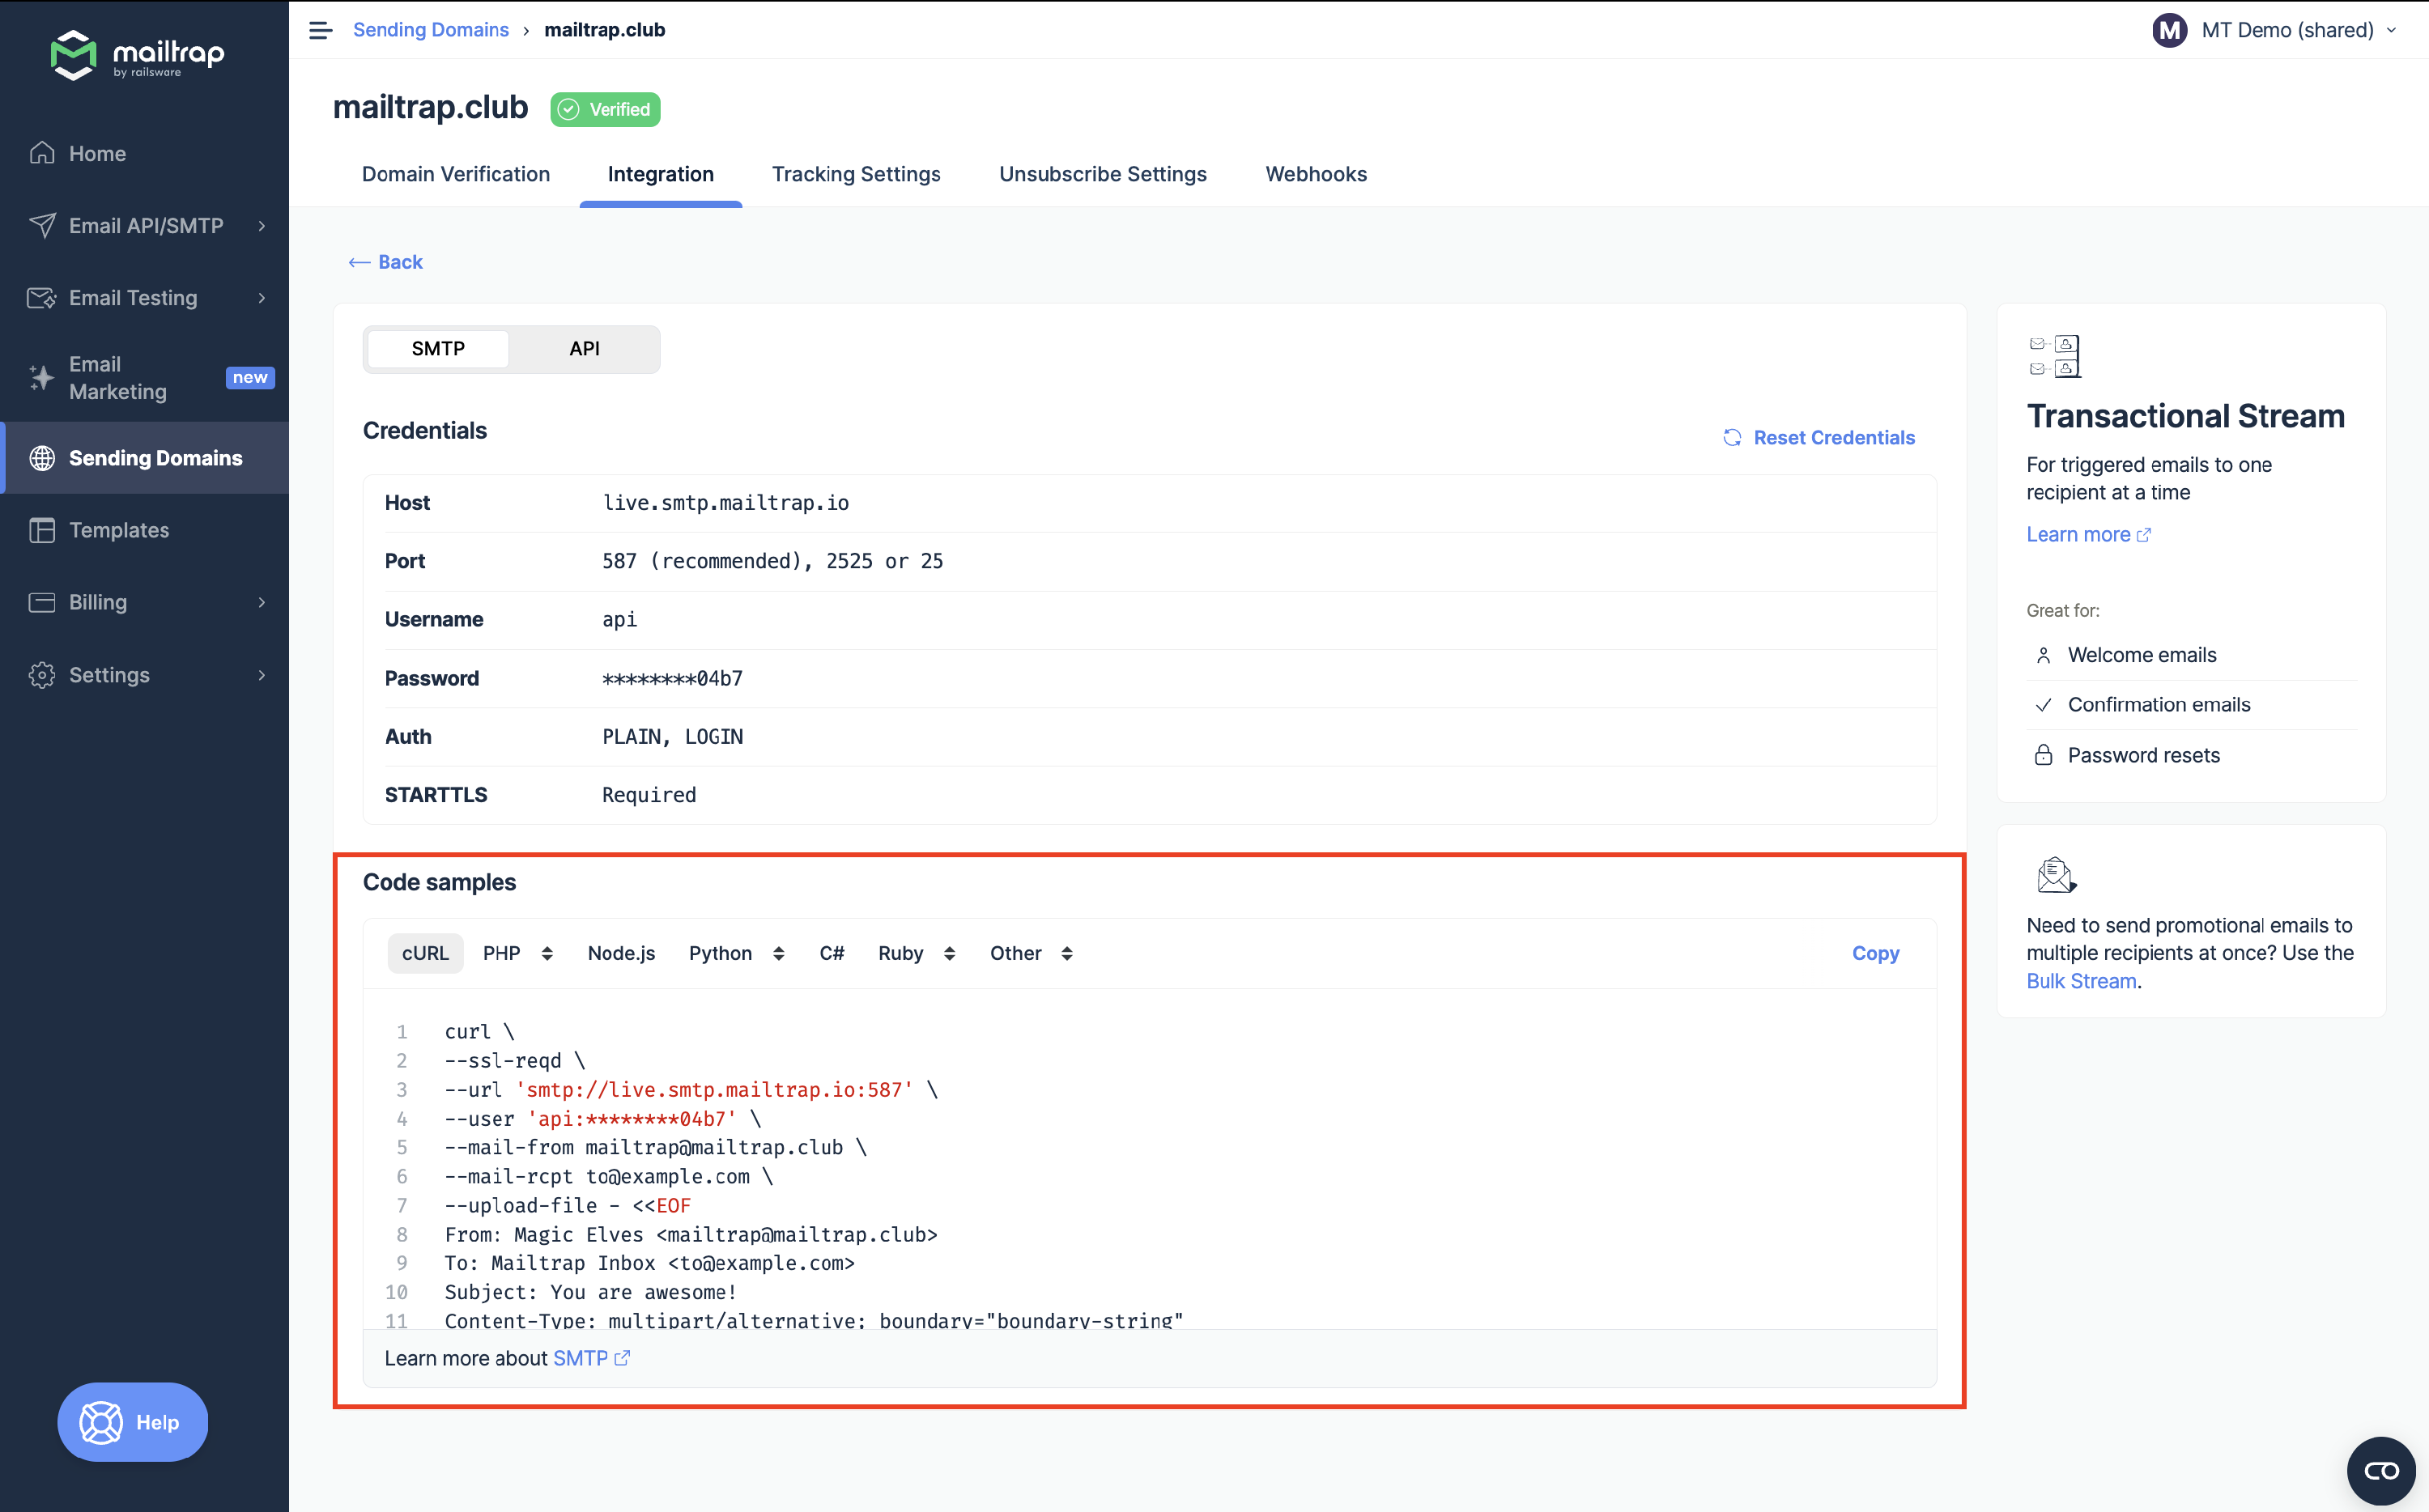Image resolution: width=2429 pixels, height=1512 pixels.
Task: Open Billing via the card icon
Action: click(x=42, y=602)
